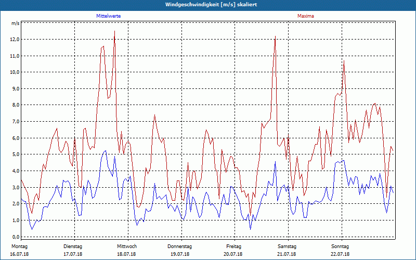Click the 'Dienstag' day label
Screen dimensions: 416x260
(x=73, y=246)
